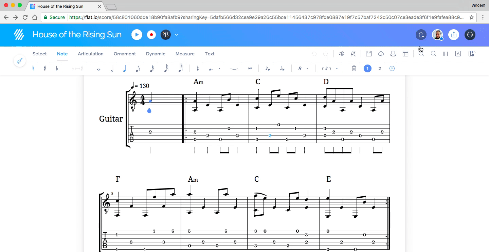Open the Articulation tab

click(x=91, y=54)
